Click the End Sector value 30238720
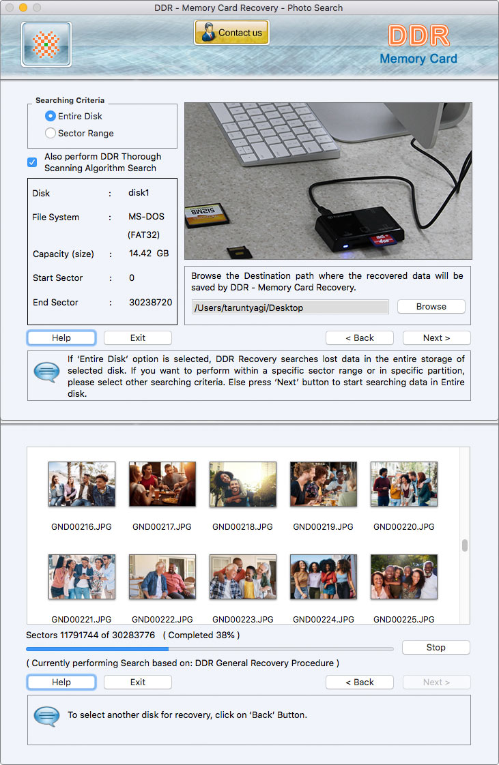The image size is (499, 765). (x=150, y=303)
